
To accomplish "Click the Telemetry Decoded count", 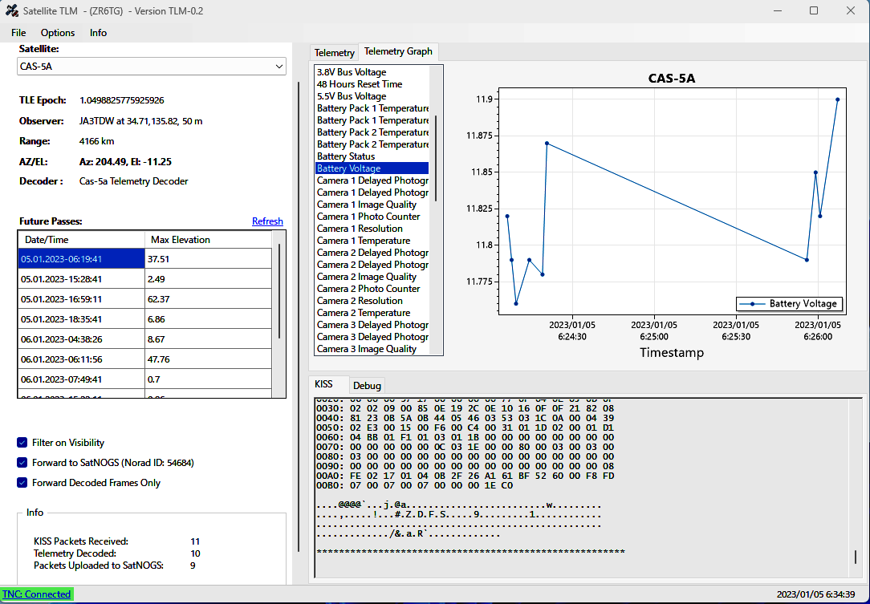I will [195, 553].
